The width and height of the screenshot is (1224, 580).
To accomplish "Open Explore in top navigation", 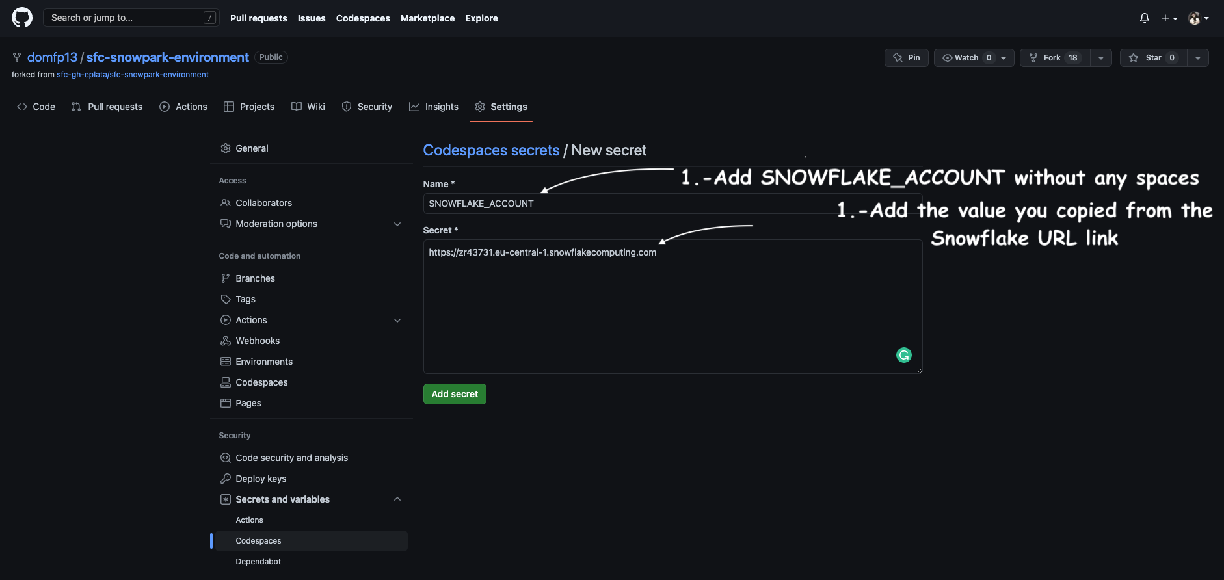I will (x=482, y=18).
